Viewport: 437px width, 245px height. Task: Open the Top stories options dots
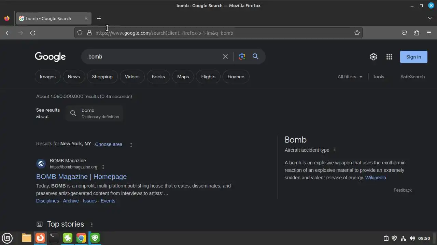coord(92,225)
